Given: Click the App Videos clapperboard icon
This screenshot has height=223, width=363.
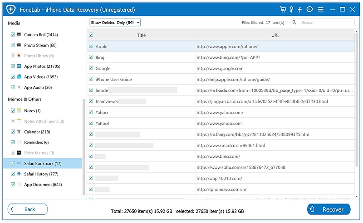Looking at the screenshot, I should pyautogui.click(x=19, y=76).
